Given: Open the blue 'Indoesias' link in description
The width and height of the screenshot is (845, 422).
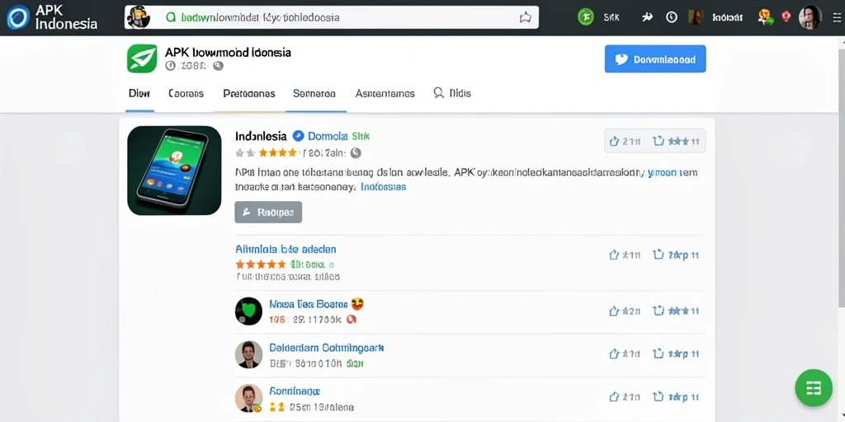Looking at the screenshot, I should pos(383,187).
